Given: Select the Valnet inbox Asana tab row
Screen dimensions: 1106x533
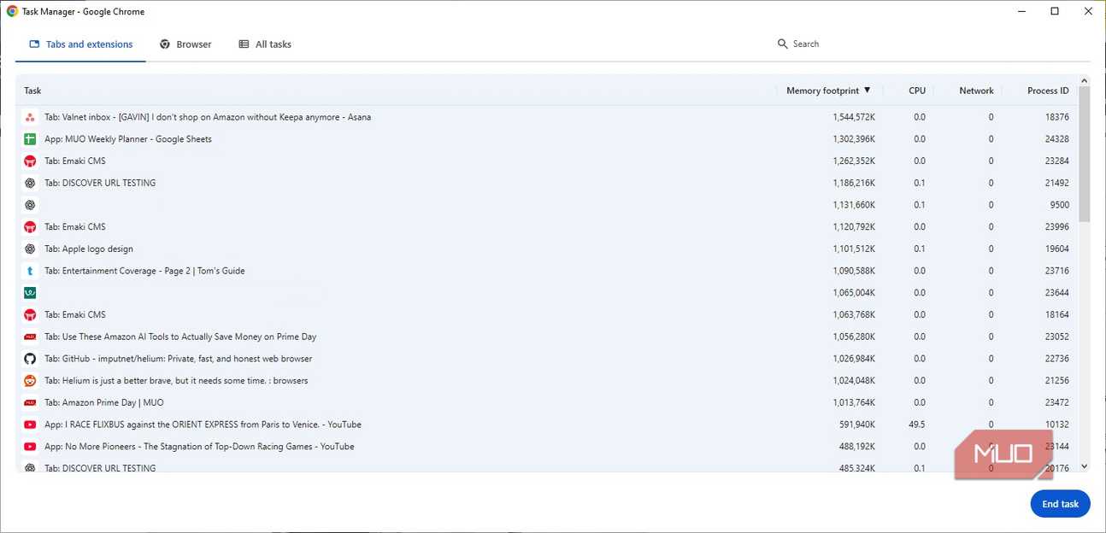Looking at the screenshot, I should point(547,117).
